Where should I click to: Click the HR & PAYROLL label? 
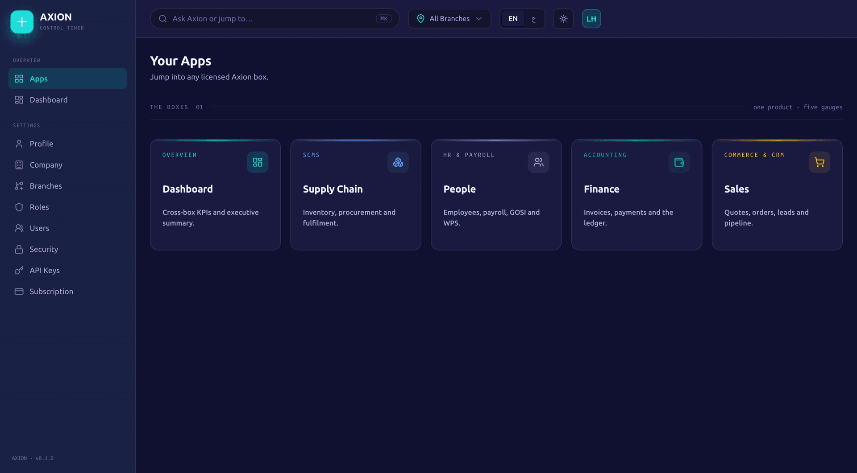coord(469,155)
